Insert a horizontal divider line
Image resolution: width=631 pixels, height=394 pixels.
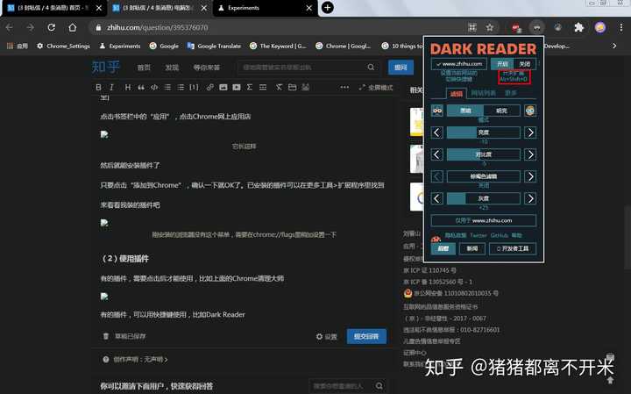click(x=263, y=87)
